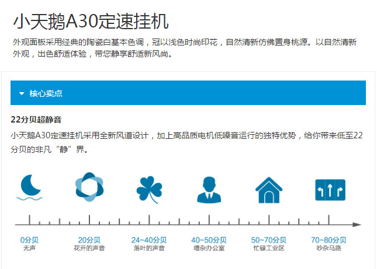The image size is (377, 269).
Task: Click the 花开的声音 caption
Action: pos(89,249)
